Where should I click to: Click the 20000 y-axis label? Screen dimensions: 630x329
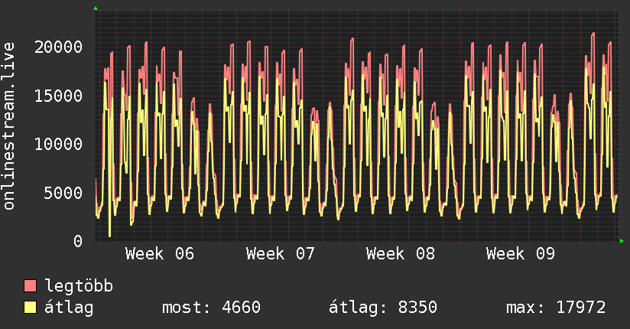[60, 47]
